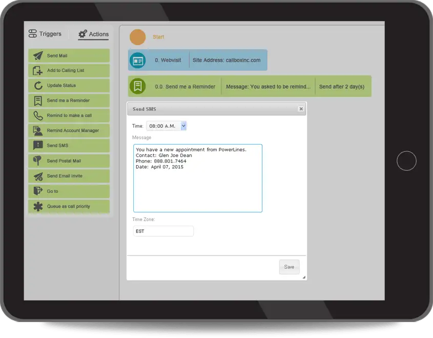Click the Update Status refresh icon
This screenshot has width=433, height=338.
pos(38,86)
